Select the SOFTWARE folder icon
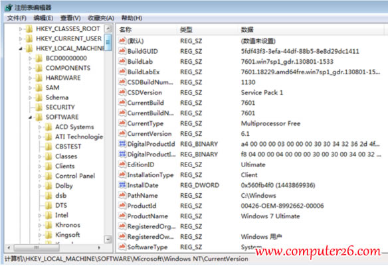Image resolution: width=388 pixels, height=266 pixels. pos(39,117)
